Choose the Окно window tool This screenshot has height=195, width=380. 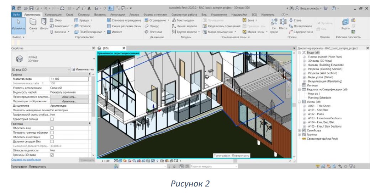coord(56,20)
